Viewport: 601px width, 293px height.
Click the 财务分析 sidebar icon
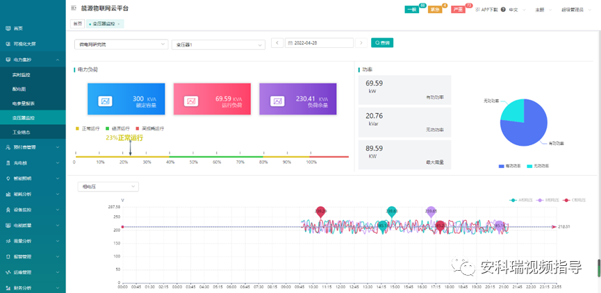[x=8, y=287]
